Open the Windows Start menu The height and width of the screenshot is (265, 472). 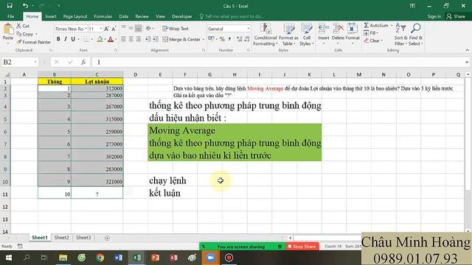coord(8,258)
